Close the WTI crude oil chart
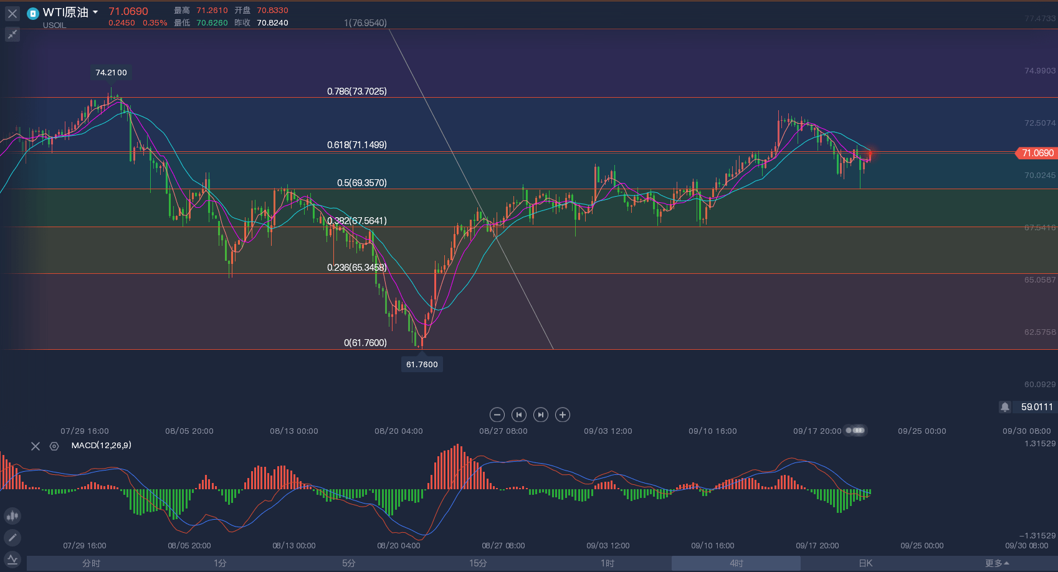This screenshot has width=1058, height=572. pos(12,13)
